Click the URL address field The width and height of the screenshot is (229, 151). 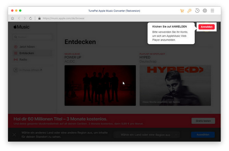(63, 18)
